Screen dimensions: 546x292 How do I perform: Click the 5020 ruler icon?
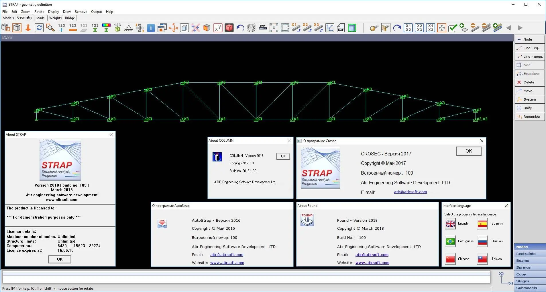point(263,28)
